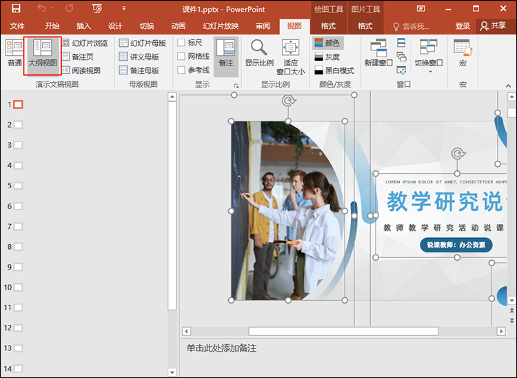The height and width of the screenshot is (378, 517).
Task: Open the 格式 tab under 图片工具
Action: pos(365,26)
